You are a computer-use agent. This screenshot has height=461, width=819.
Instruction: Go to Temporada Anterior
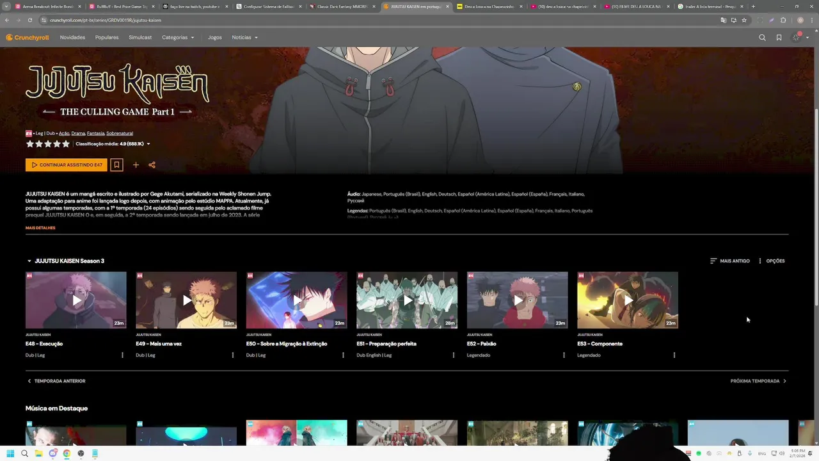(56, 381)
